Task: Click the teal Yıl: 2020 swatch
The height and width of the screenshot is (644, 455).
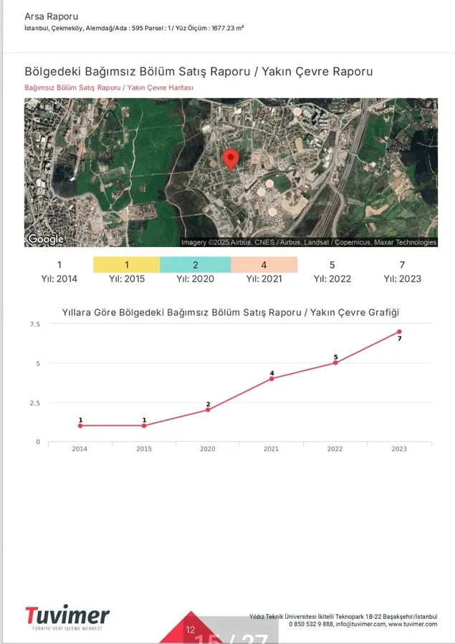Action: (195, 265)
